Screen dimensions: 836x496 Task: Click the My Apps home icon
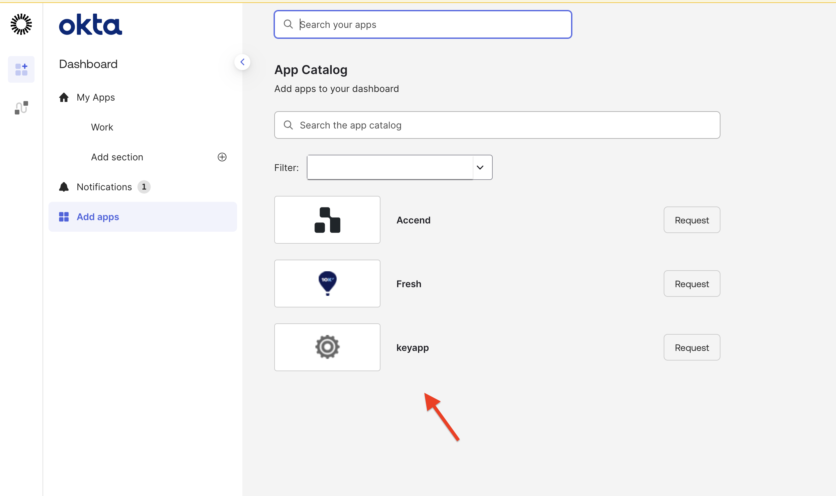[64, 97]
